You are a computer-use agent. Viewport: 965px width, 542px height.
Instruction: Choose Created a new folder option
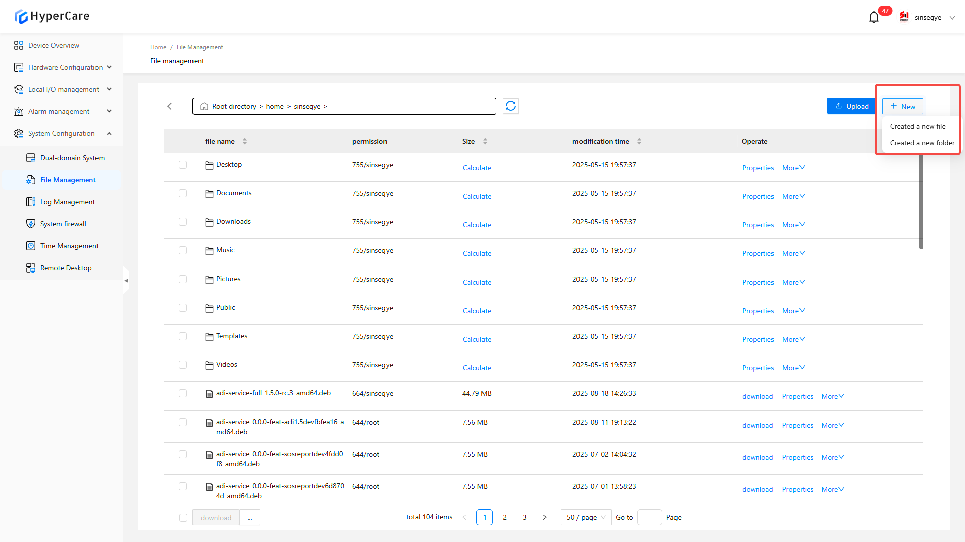(922, 143)
